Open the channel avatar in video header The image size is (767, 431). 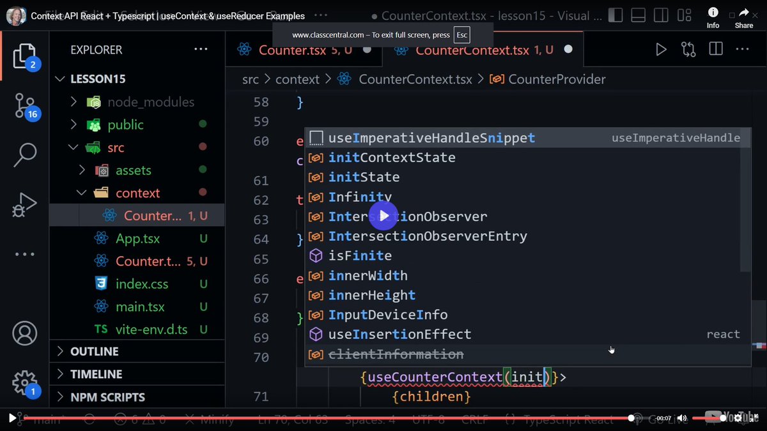click(16, 16)
